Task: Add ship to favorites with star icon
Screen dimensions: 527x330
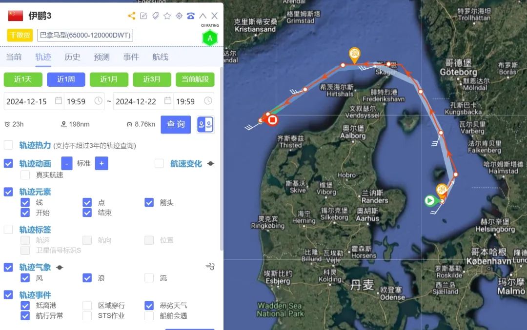Action: pyautogui.click(x=167, y=16)
